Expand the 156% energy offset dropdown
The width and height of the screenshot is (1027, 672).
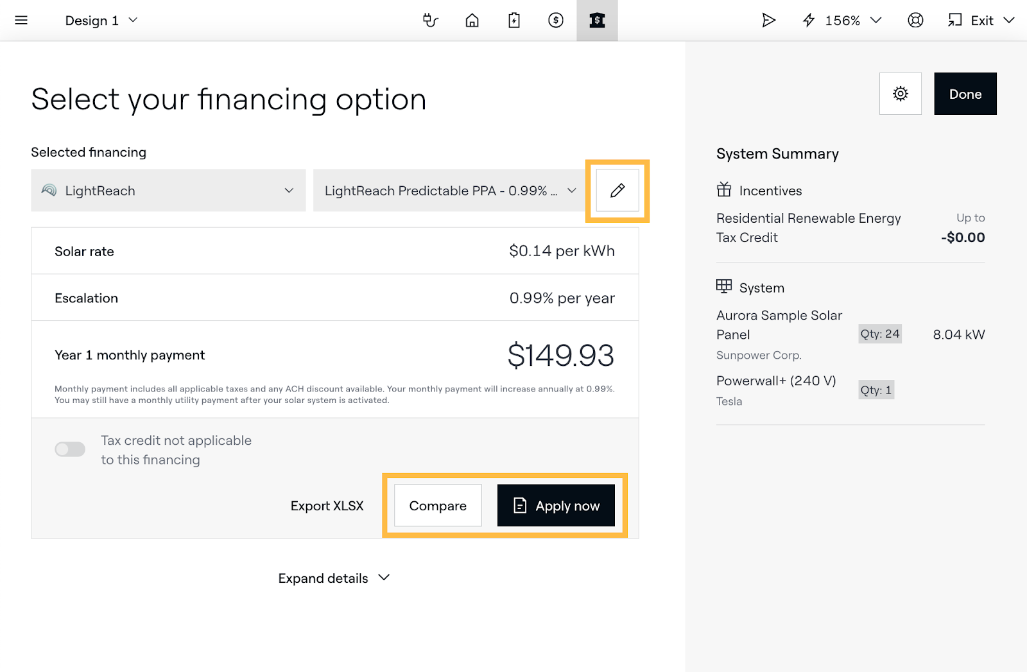[x=842, y=21]
